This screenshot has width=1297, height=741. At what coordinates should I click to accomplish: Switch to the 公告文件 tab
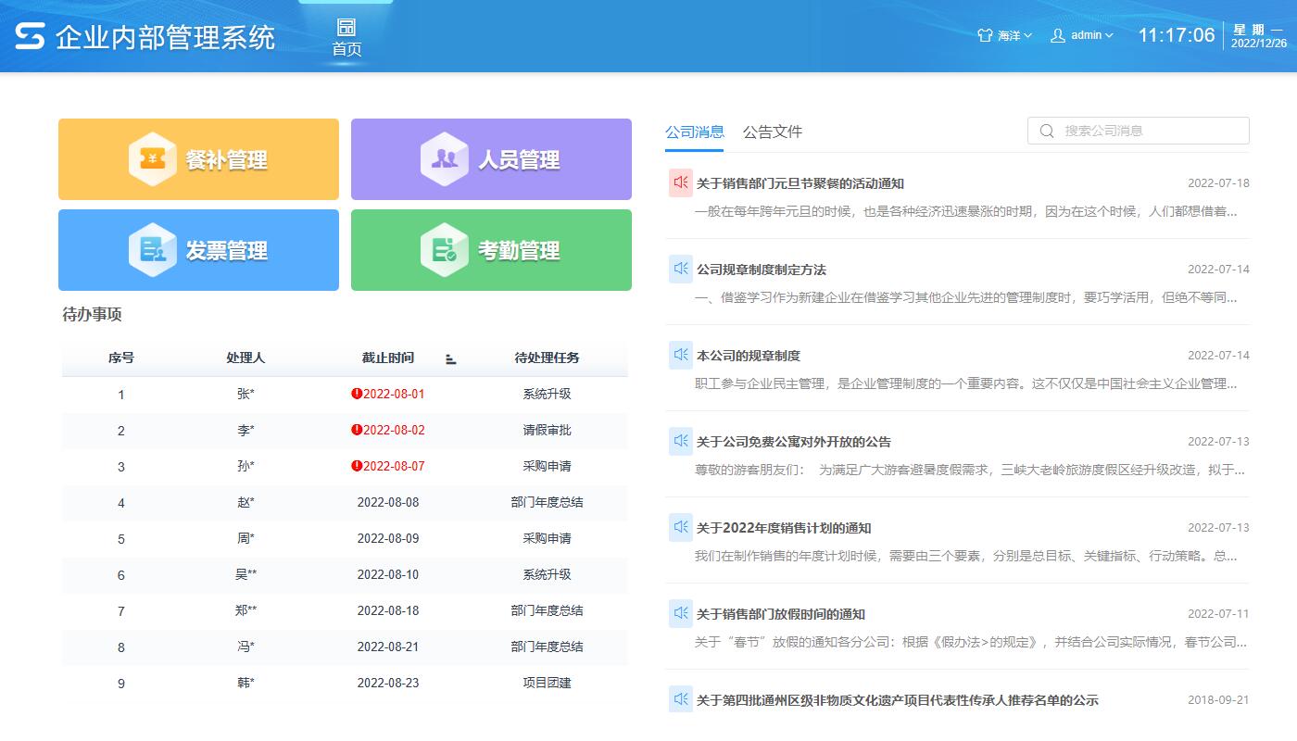(774, 132)
